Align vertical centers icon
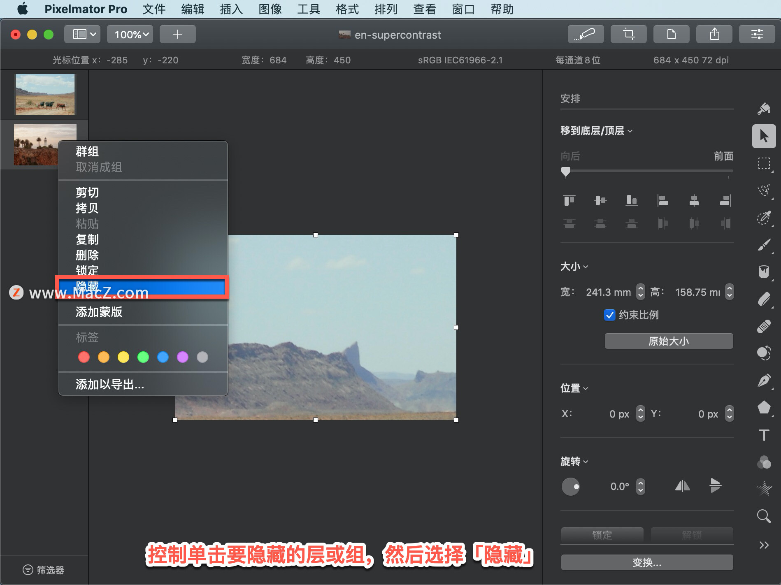 point(600,200)
